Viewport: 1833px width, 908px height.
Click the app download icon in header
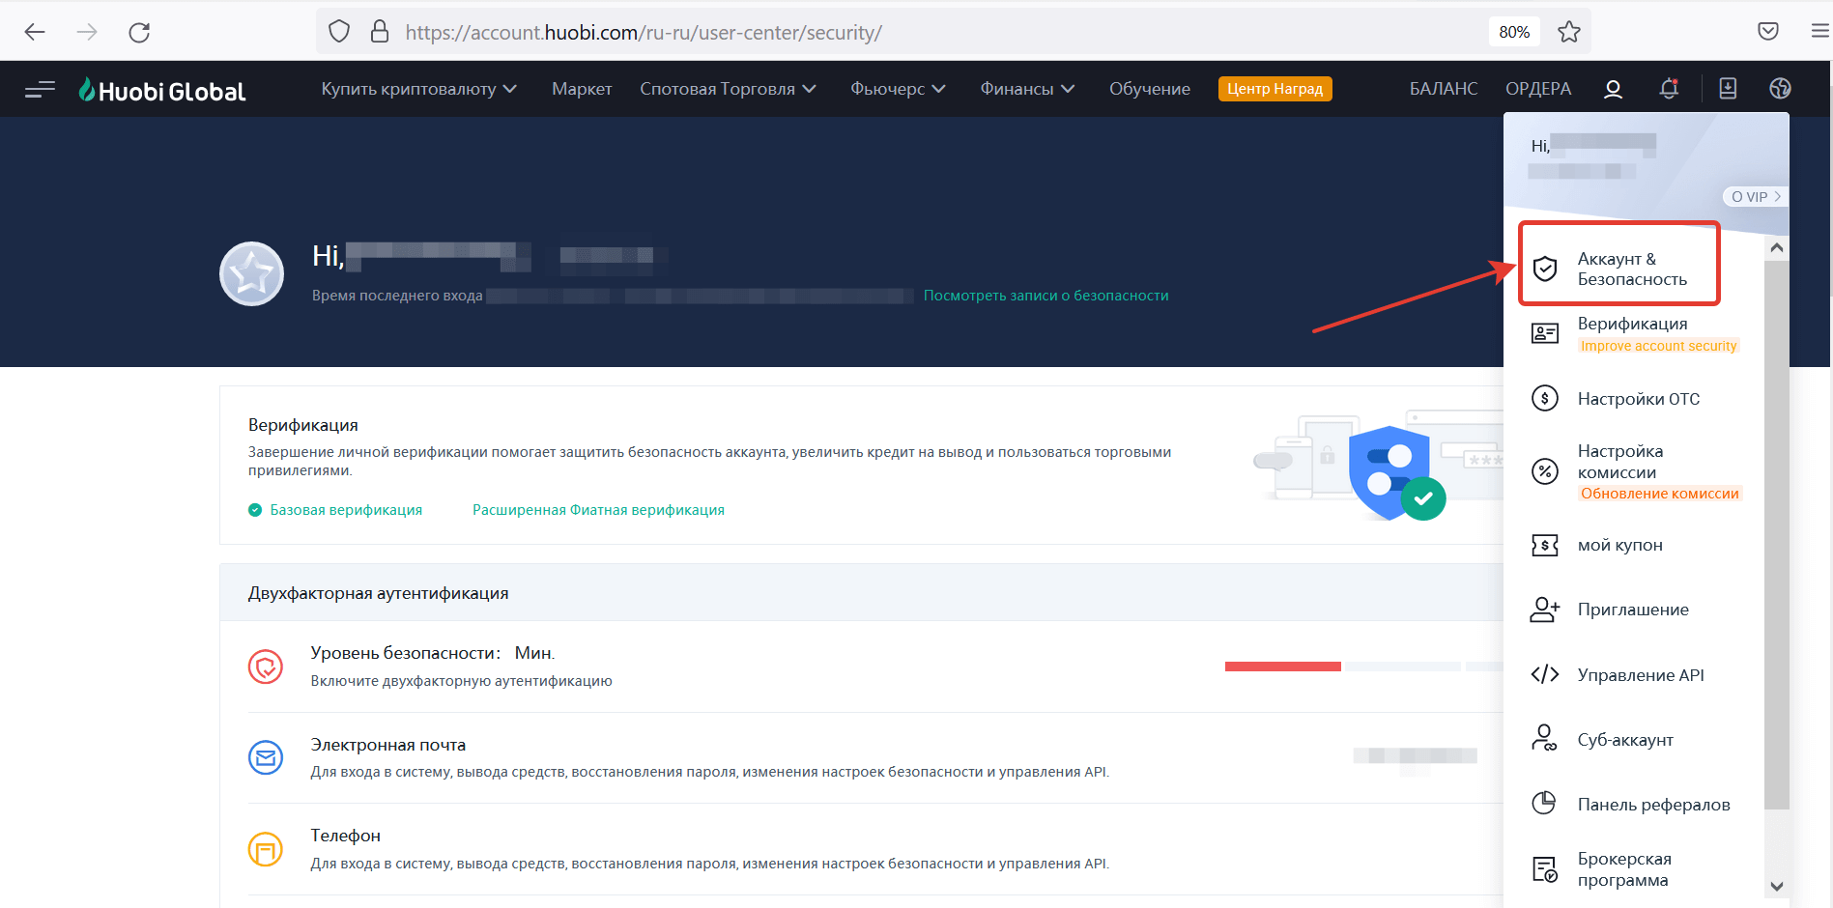pos(1728,89)
